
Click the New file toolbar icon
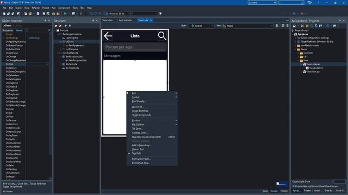(x=4, y=14)
